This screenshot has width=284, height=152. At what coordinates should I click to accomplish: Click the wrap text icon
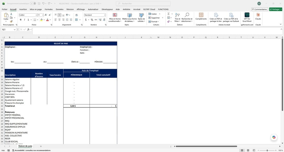[77, 15]
